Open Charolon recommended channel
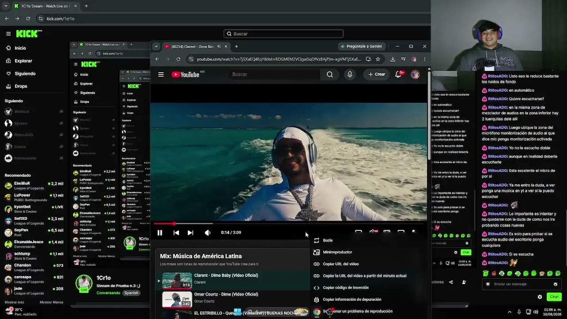The height and width of the screenshot is (319, 567). tap(34, 267)
